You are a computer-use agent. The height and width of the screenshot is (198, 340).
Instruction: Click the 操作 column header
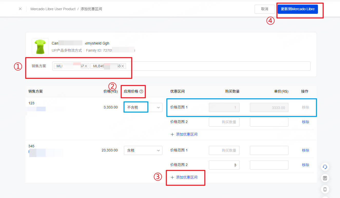point(305,91)
